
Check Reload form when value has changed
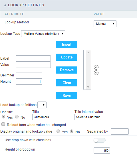[x=3, y=124]
